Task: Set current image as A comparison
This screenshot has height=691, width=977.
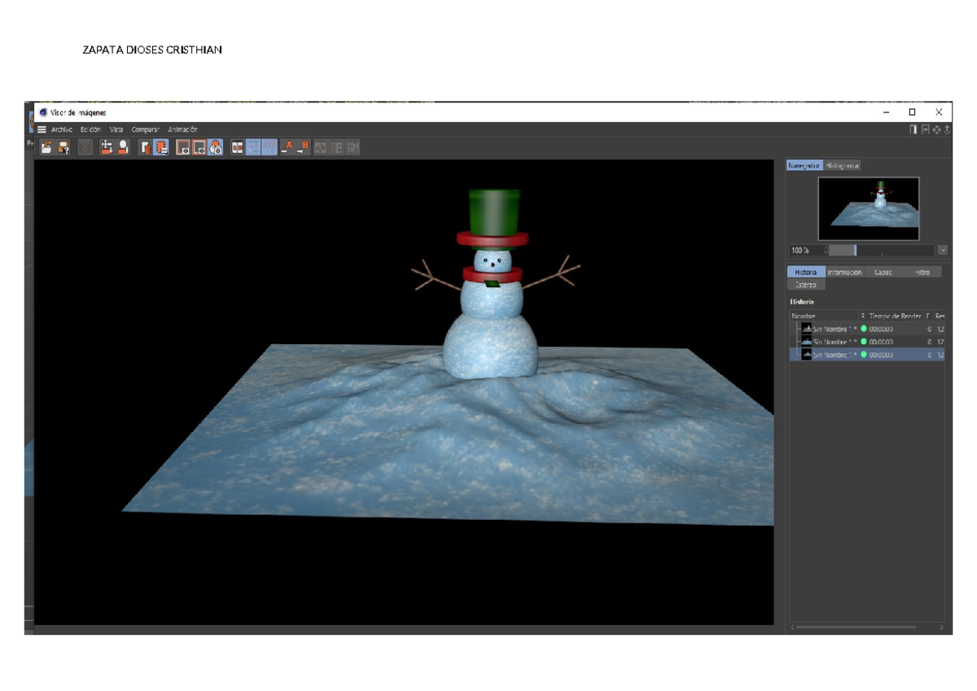Action: click(288, 147)
